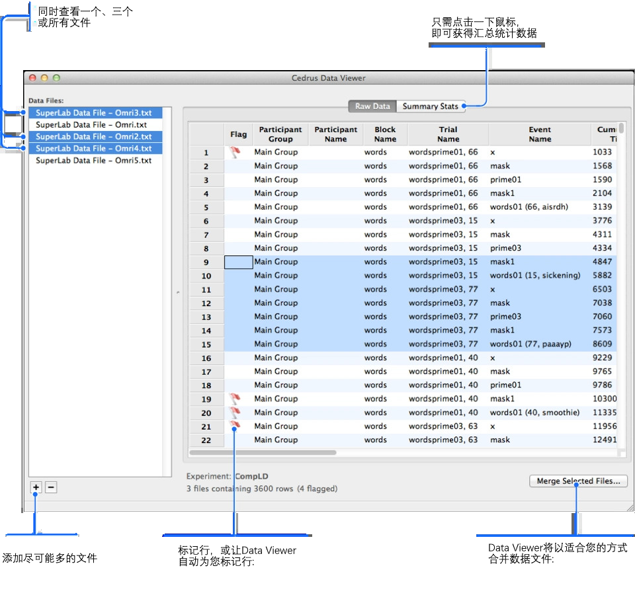The image size is (635, 603).
Task: Click Merge Selected Files button
Action: pos(578,481)
